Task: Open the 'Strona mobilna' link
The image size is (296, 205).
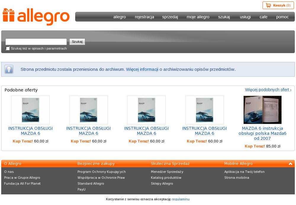Action: [237, 178]
